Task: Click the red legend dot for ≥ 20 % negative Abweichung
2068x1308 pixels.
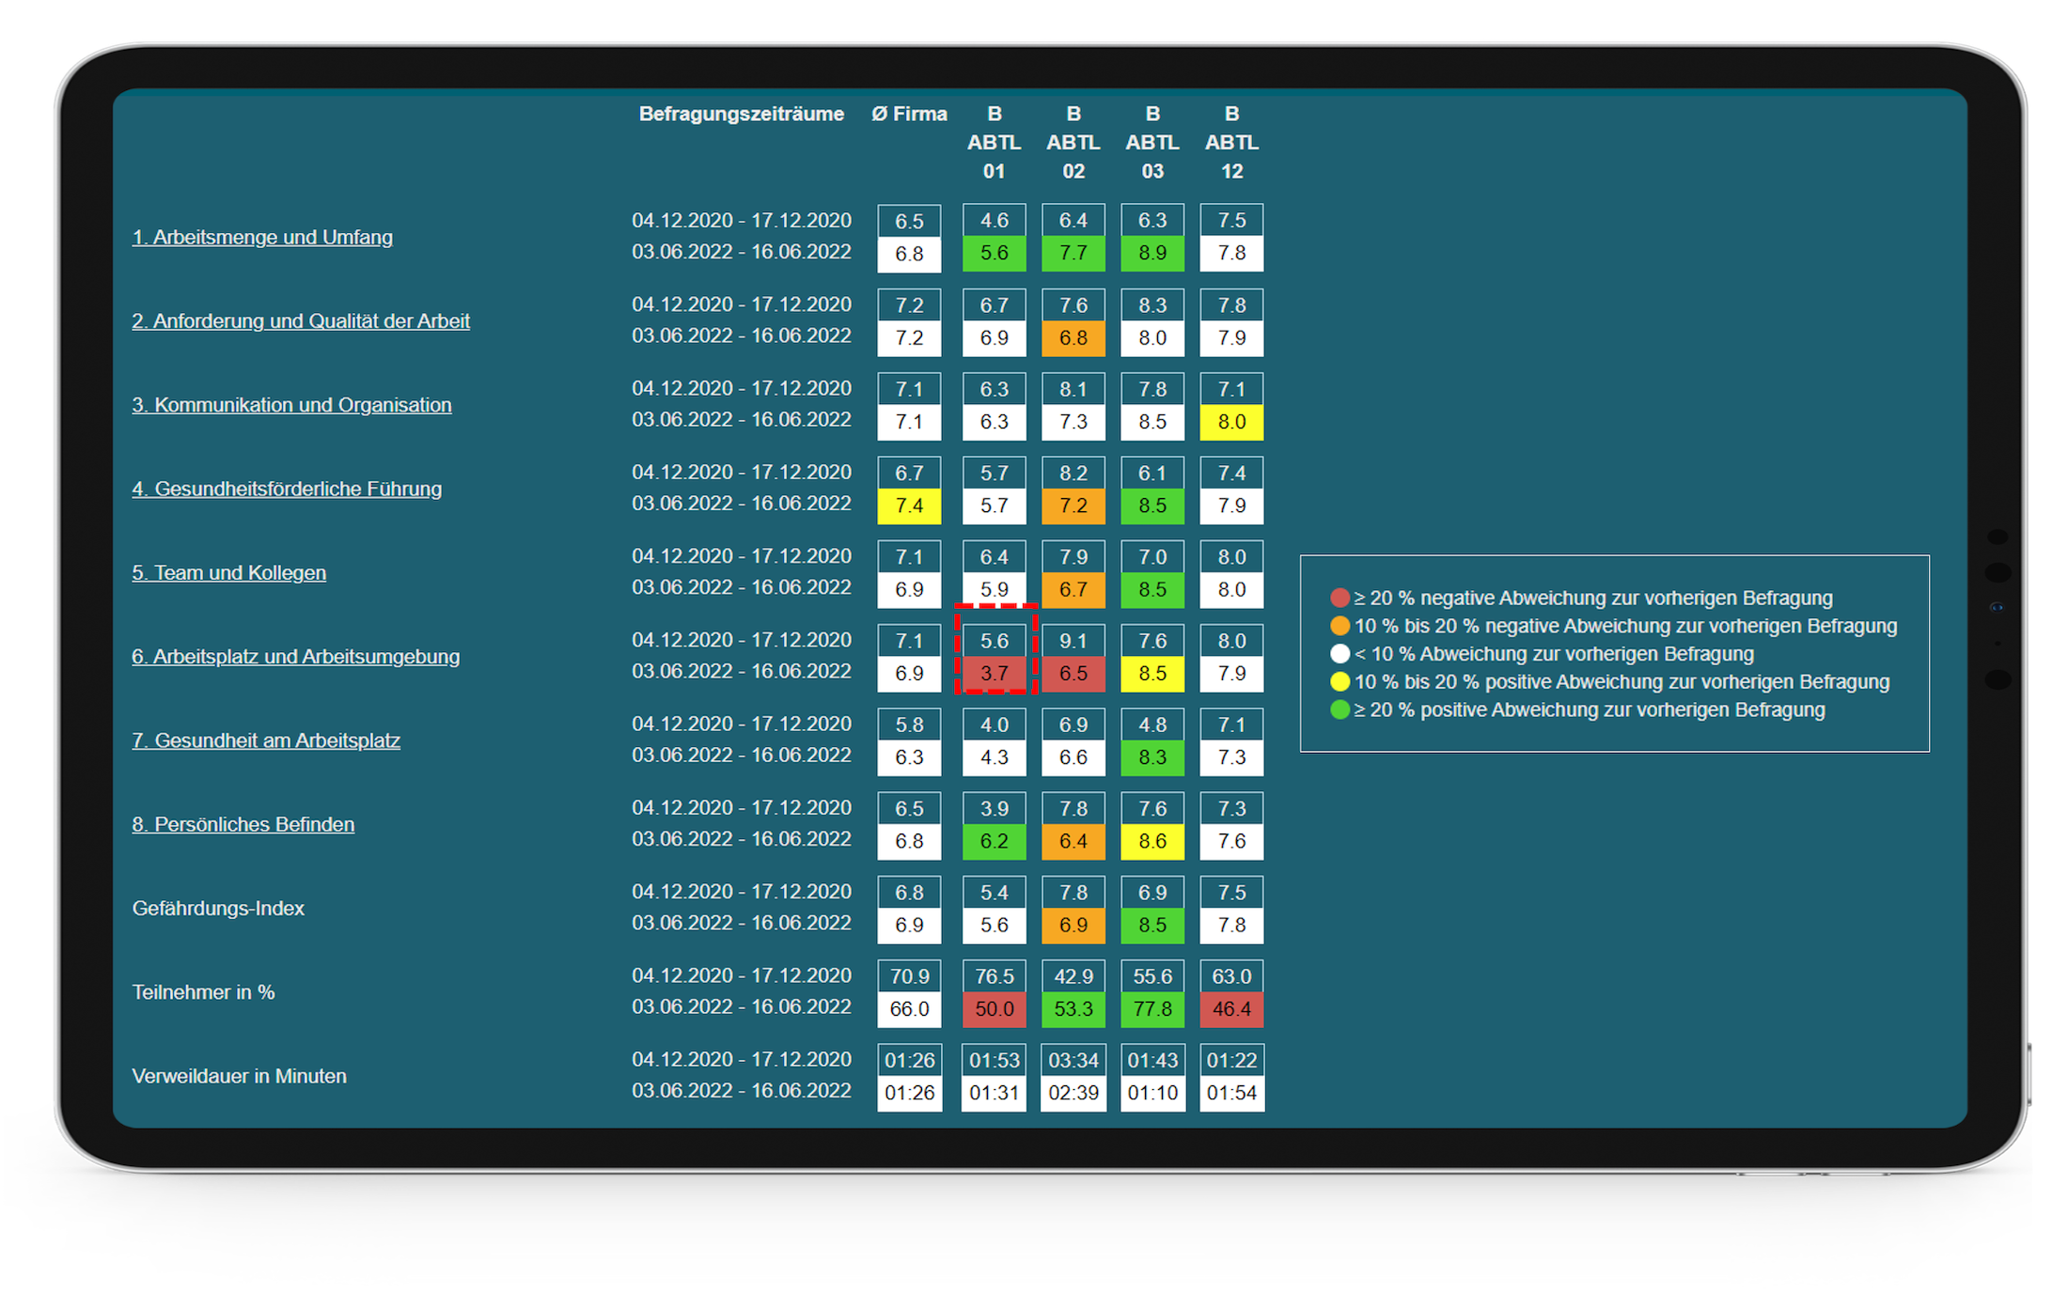Action: [x=1340, y=598]
